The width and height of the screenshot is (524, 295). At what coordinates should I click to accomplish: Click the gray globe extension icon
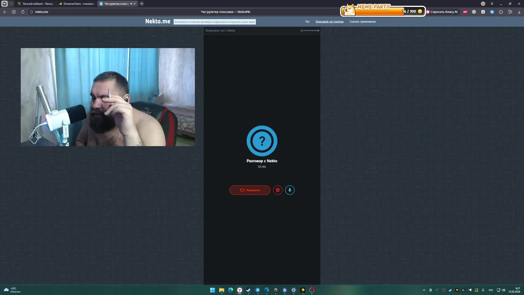tap(474, 12)
